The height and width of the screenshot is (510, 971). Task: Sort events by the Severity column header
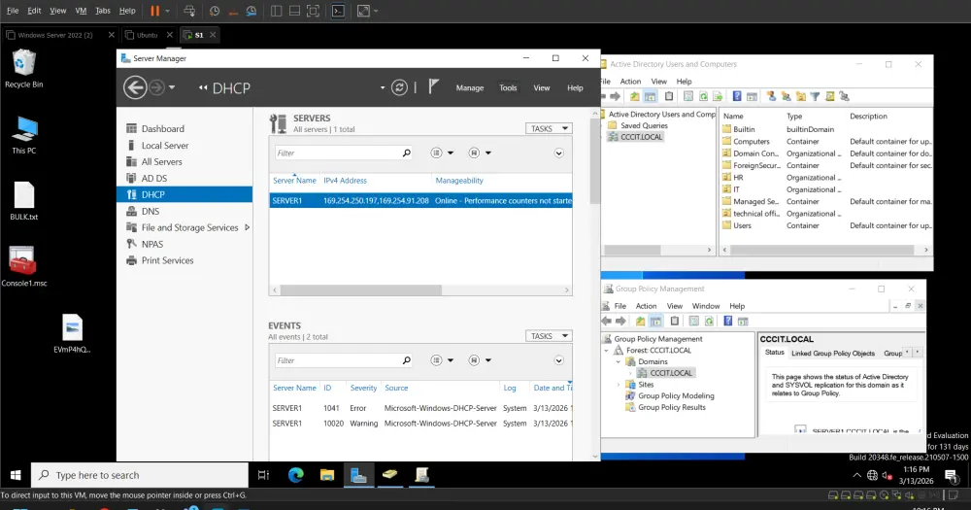pyautogui.click(x=363, y=388)
